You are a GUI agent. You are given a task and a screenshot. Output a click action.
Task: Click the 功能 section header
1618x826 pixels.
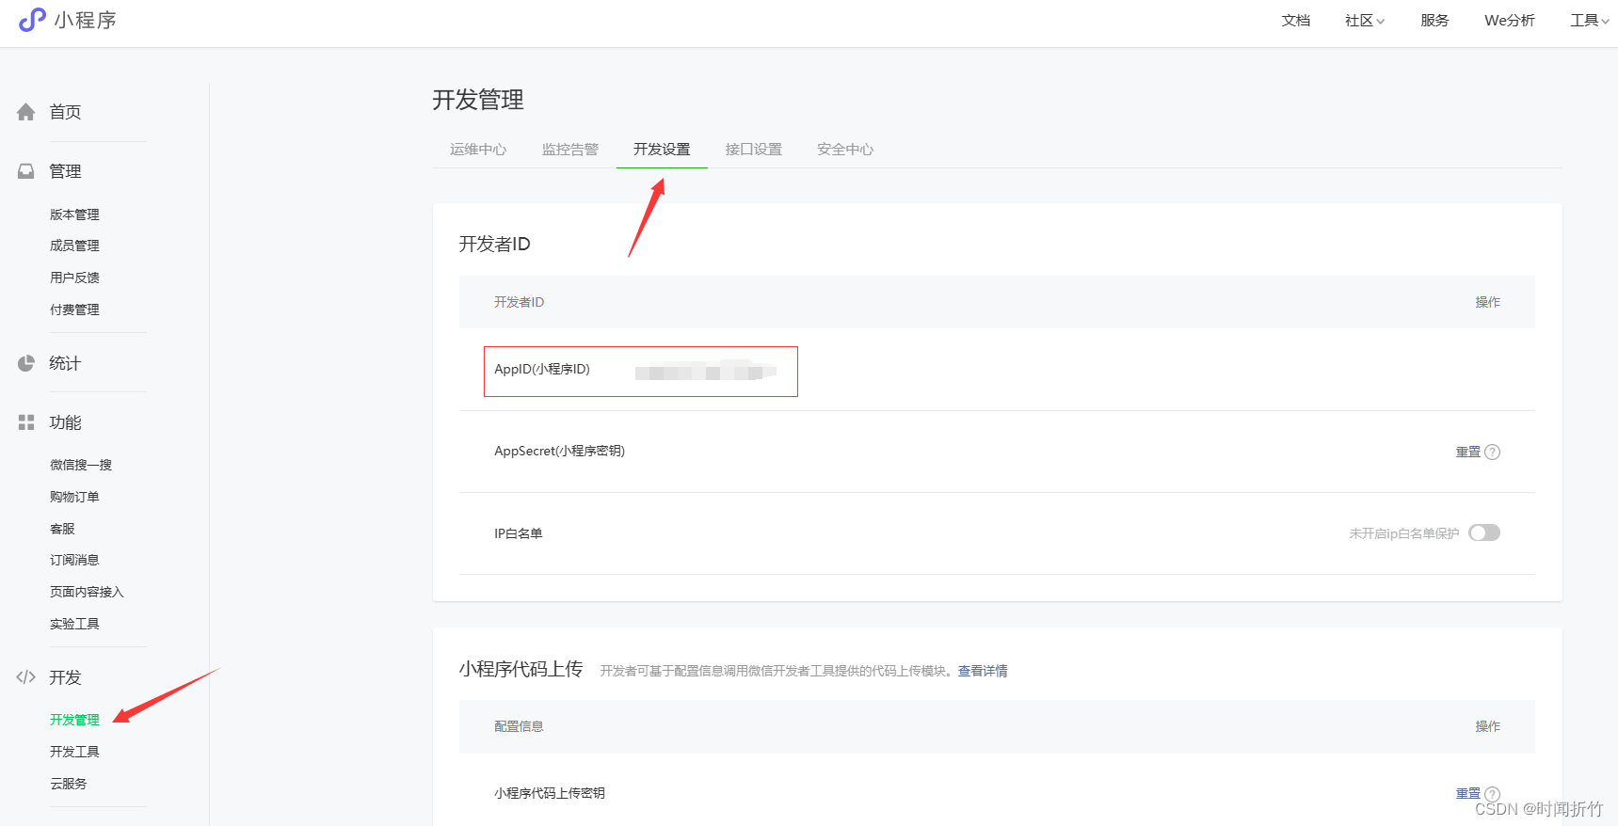click(x=65, y=422)
